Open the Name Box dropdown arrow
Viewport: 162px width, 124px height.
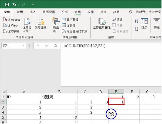click(24, 45)
